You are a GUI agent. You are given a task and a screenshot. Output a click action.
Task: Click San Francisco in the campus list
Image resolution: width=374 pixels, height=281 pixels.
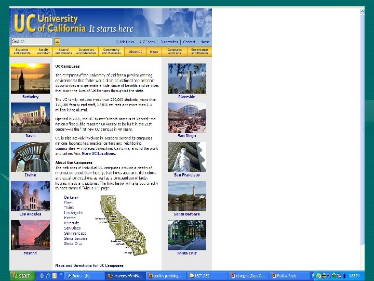pyautogui.click(x=75, y=233)
